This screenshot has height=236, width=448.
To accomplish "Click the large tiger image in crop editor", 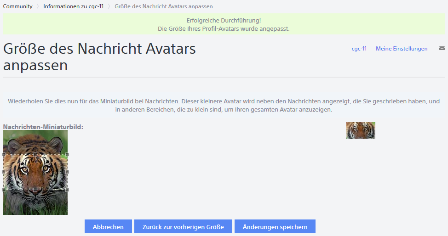I will point(35,172).
